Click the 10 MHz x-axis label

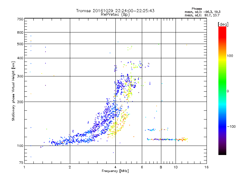[176, 167]
